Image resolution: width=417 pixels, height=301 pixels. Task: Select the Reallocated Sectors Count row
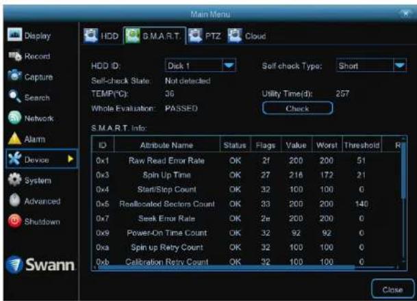247,204
